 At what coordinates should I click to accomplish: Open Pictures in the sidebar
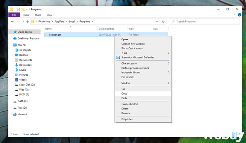22,75
